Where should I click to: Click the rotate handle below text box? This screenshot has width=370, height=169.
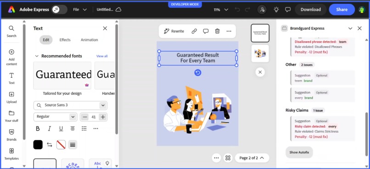198,73
